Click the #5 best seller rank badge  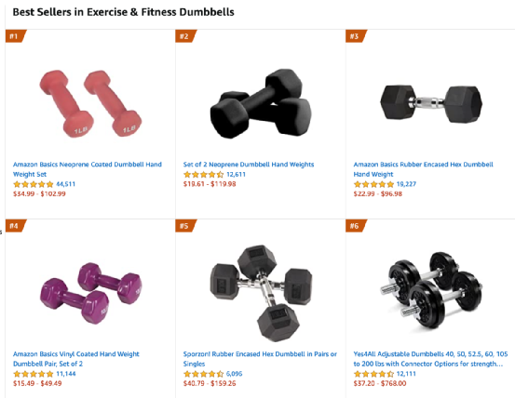[185, 226]
